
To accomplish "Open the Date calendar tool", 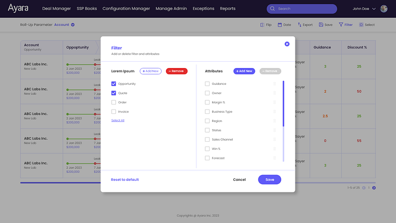I will 280,25.
